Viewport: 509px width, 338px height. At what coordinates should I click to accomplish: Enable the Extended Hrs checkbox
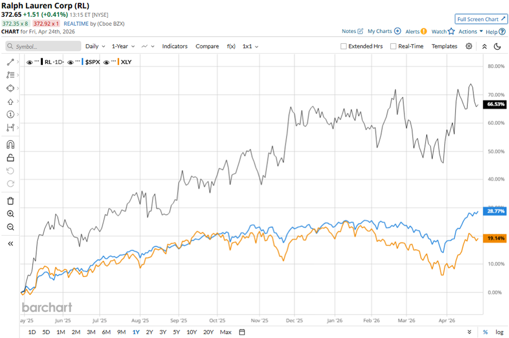(x=343, y=47)
